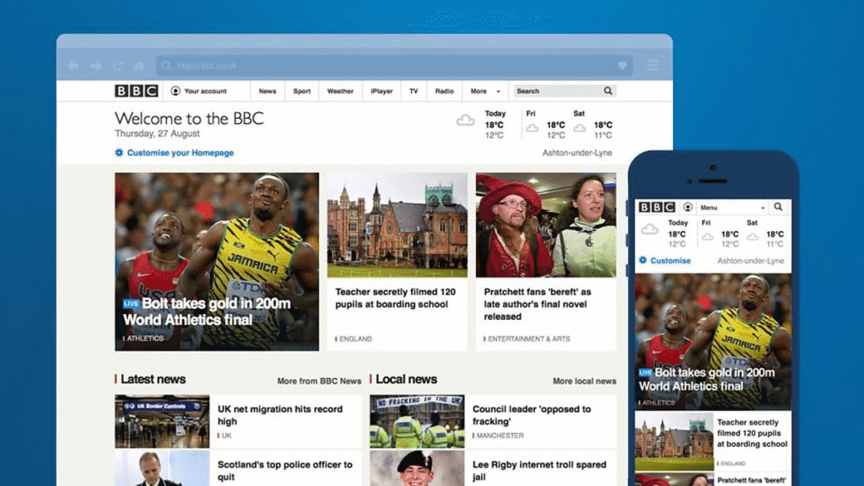Reload the page with the browser refresh icon

point(117,66)
